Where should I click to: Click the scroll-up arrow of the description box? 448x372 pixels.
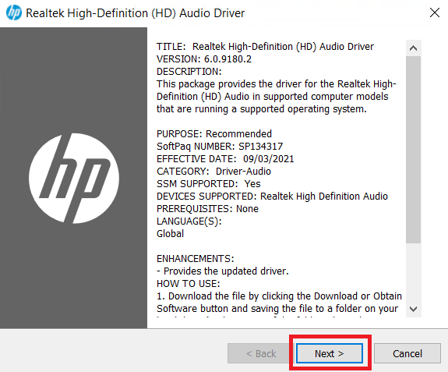[x=413, y=48]
